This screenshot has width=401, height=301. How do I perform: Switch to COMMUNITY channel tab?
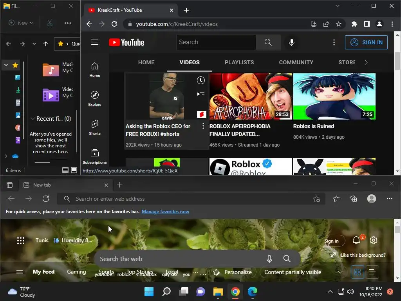(x=296, y=62)
